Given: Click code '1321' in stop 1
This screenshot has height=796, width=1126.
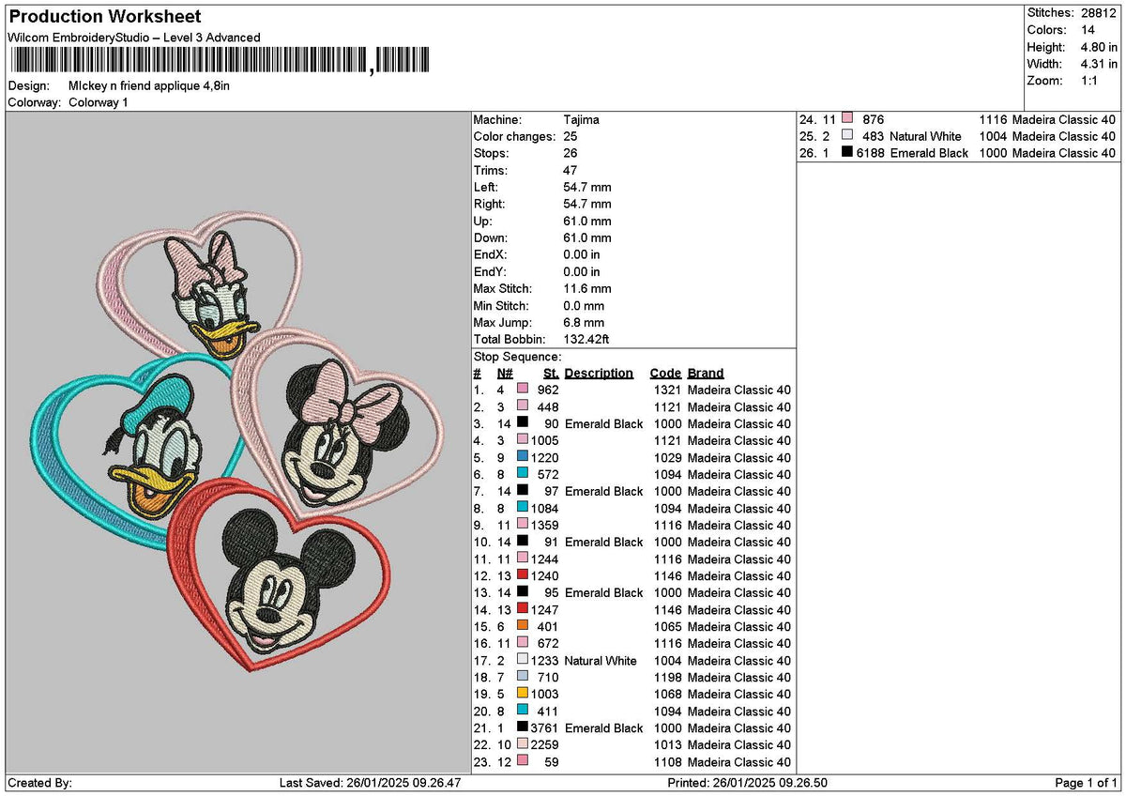Looking at the screenshot, I should [x=666, y=390].
